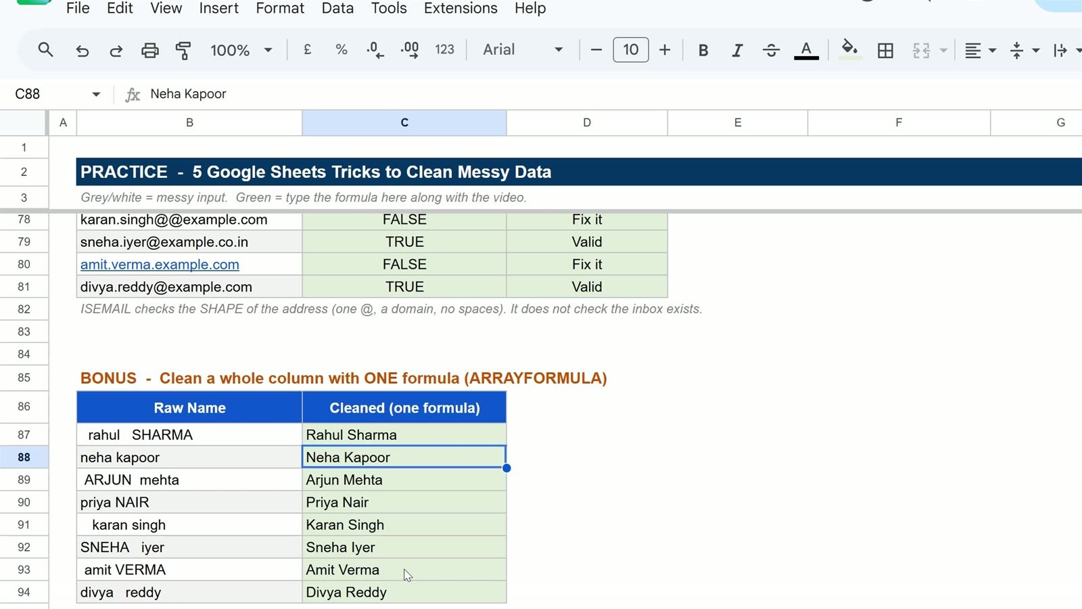Open the Data menu
Viewport: 1082px width, 609px height.
click(x=337, y=8)
